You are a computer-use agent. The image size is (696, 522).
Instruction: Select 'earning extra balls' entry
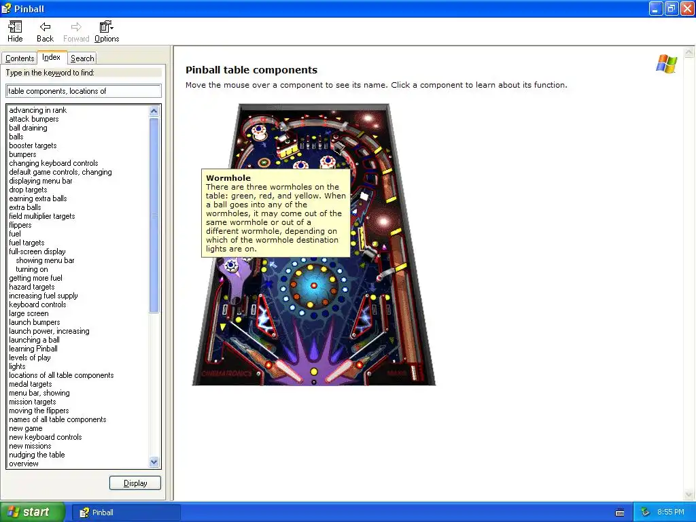click(38, 199)
